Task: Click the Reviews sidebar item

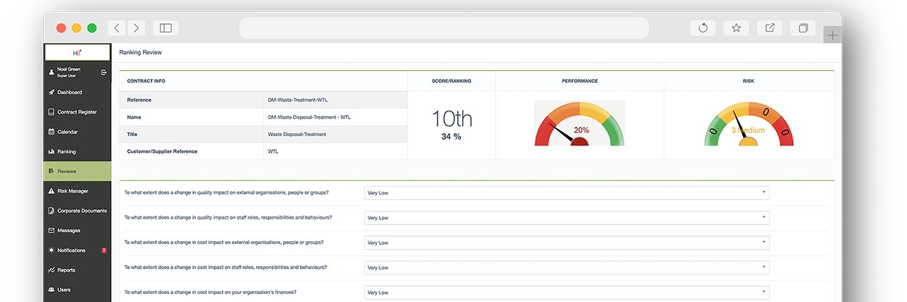Action: (x=78, y=172)
